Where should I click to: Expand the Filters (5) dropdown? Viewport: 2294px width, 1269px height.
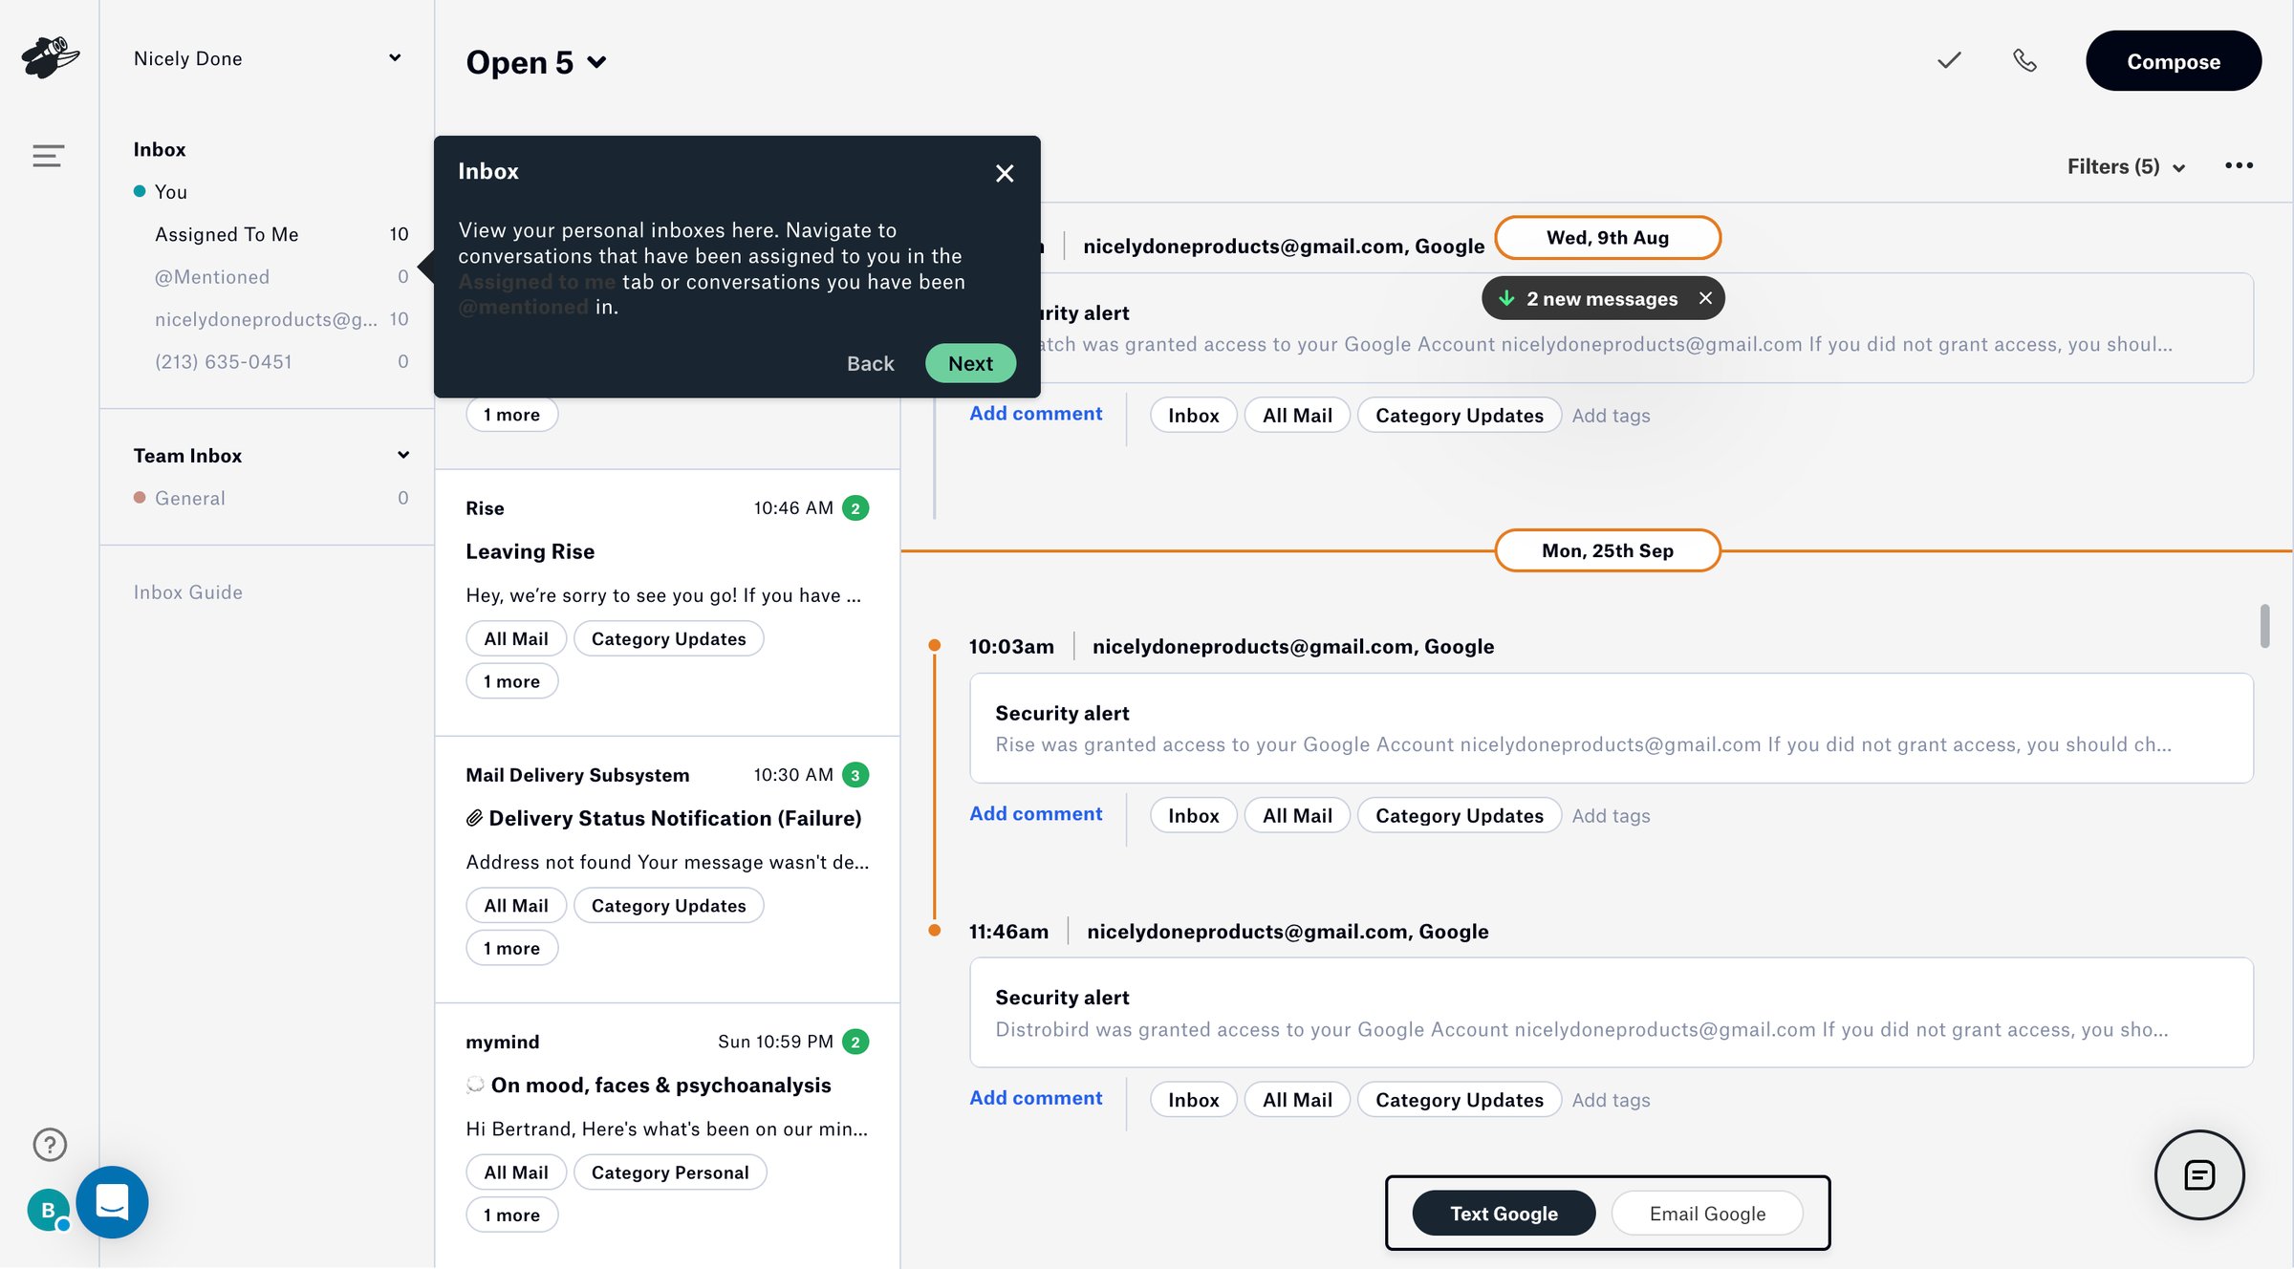click(x=2126, y=166)
